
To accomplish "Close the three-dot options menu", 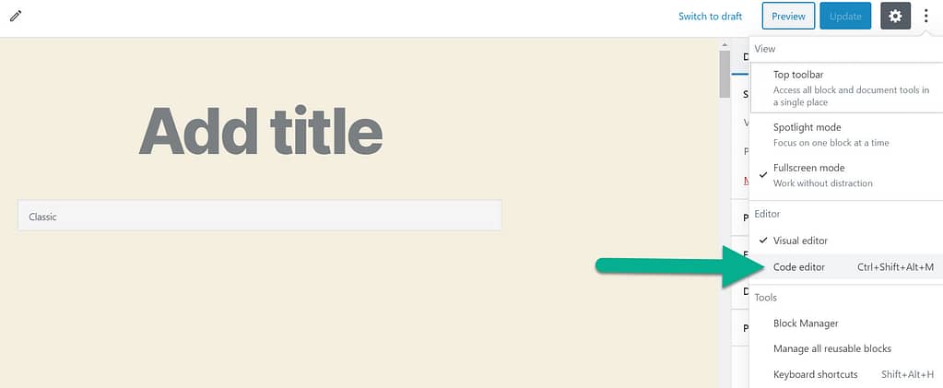I will (926, 16).
